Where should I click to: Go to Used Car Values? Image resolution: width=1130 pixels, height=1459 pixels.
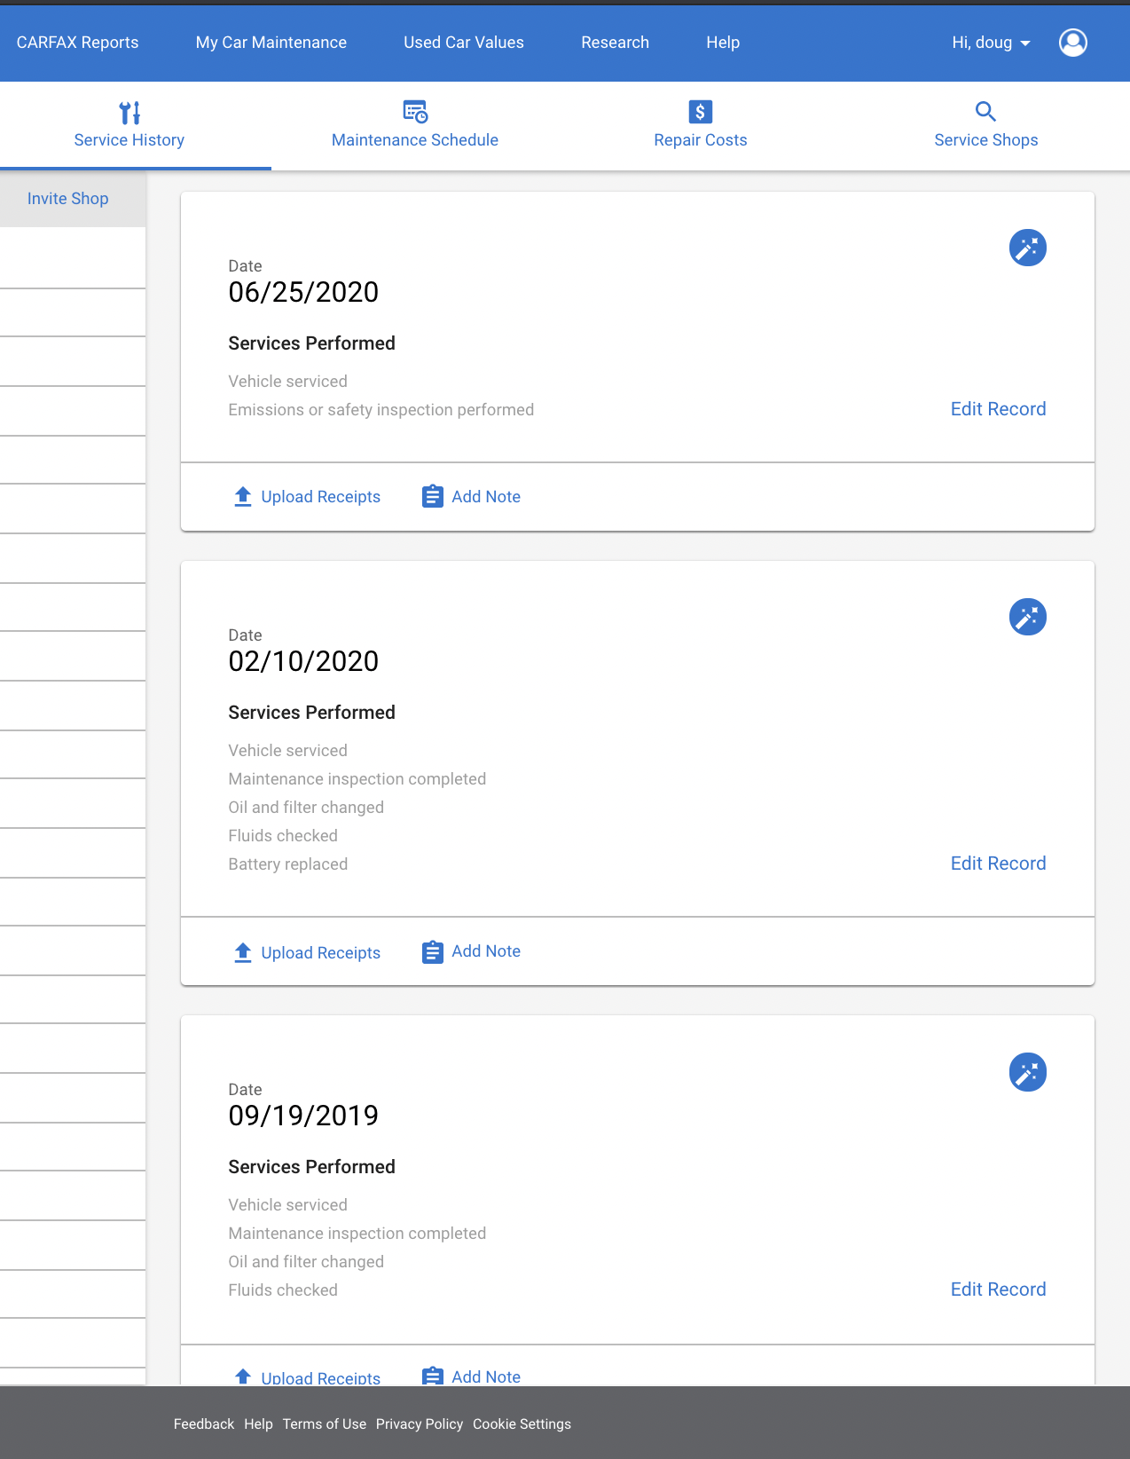coord(464,43)
